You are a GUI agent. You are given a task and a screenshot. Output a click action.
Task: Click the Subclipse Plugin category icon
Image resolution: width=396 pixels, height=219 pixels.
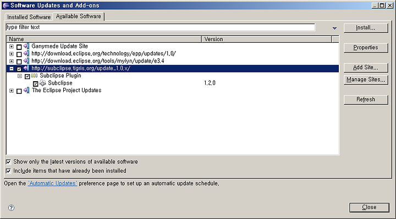click(34, 76)
